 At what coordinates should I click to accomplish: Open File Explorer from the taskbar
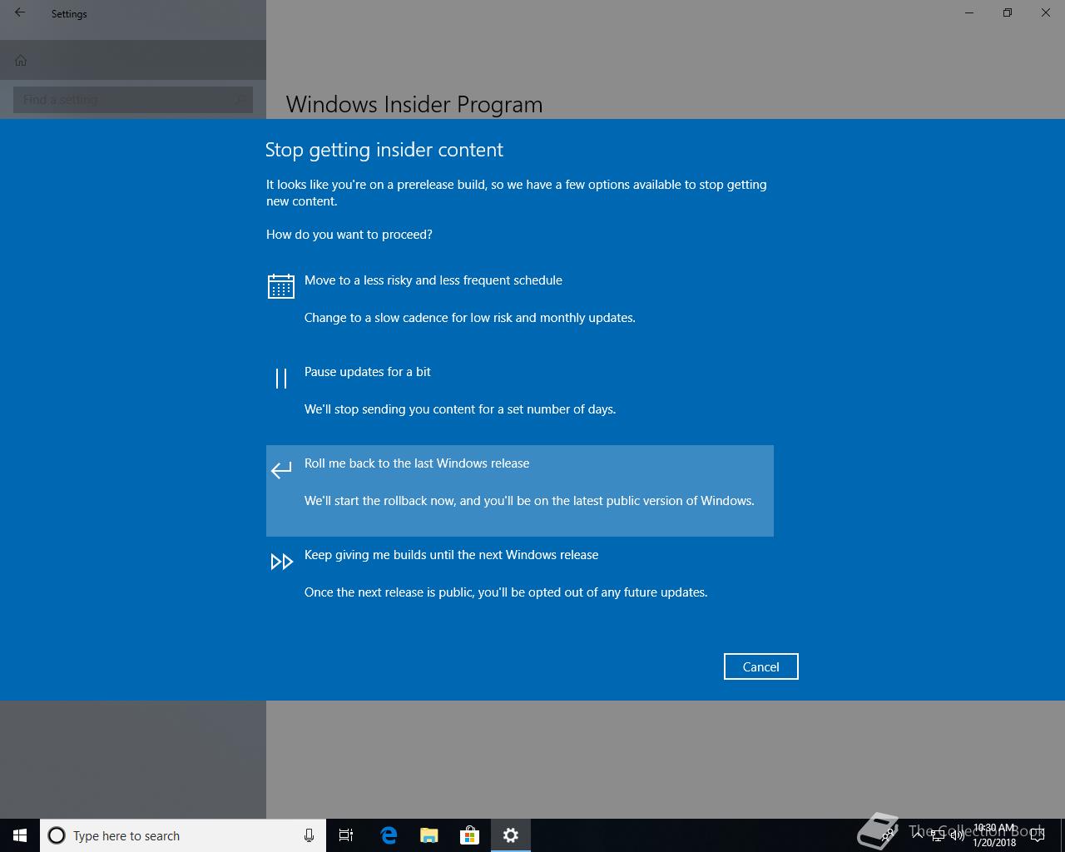click(x=428, y=835)
